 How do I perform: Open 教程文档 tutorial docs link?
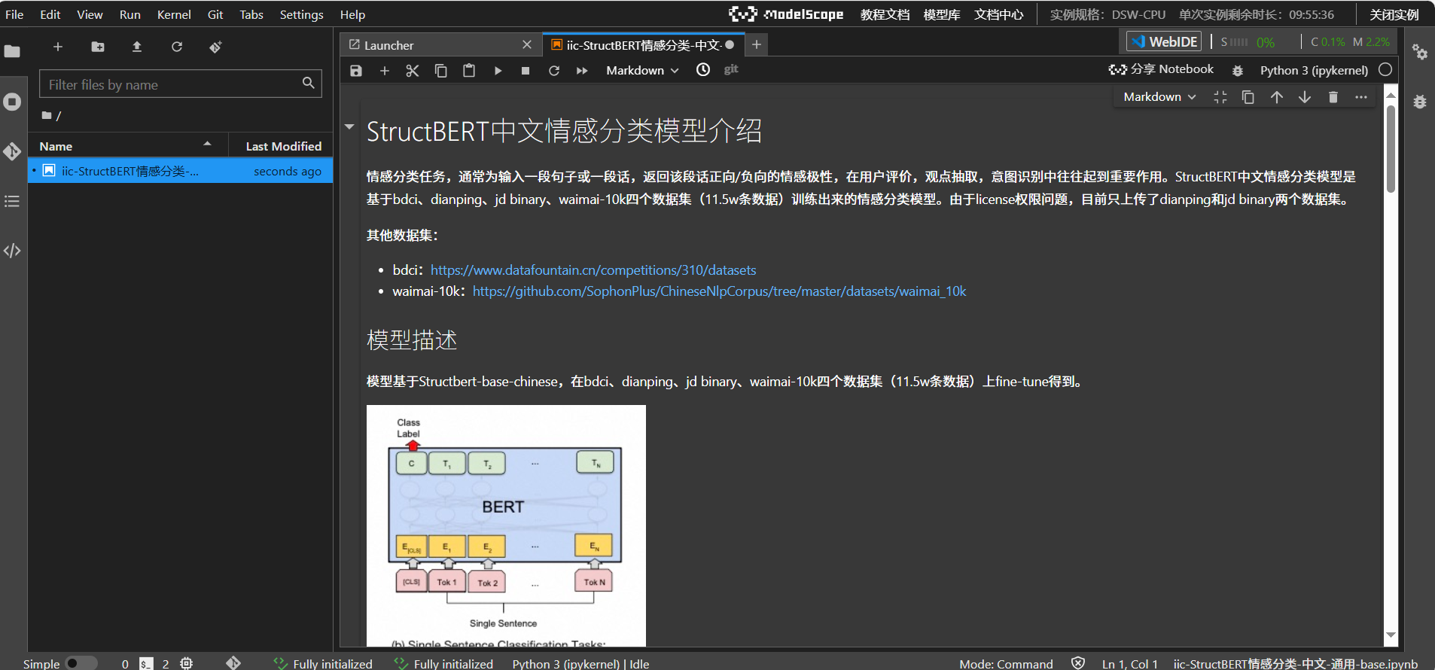tap(885, 14)
